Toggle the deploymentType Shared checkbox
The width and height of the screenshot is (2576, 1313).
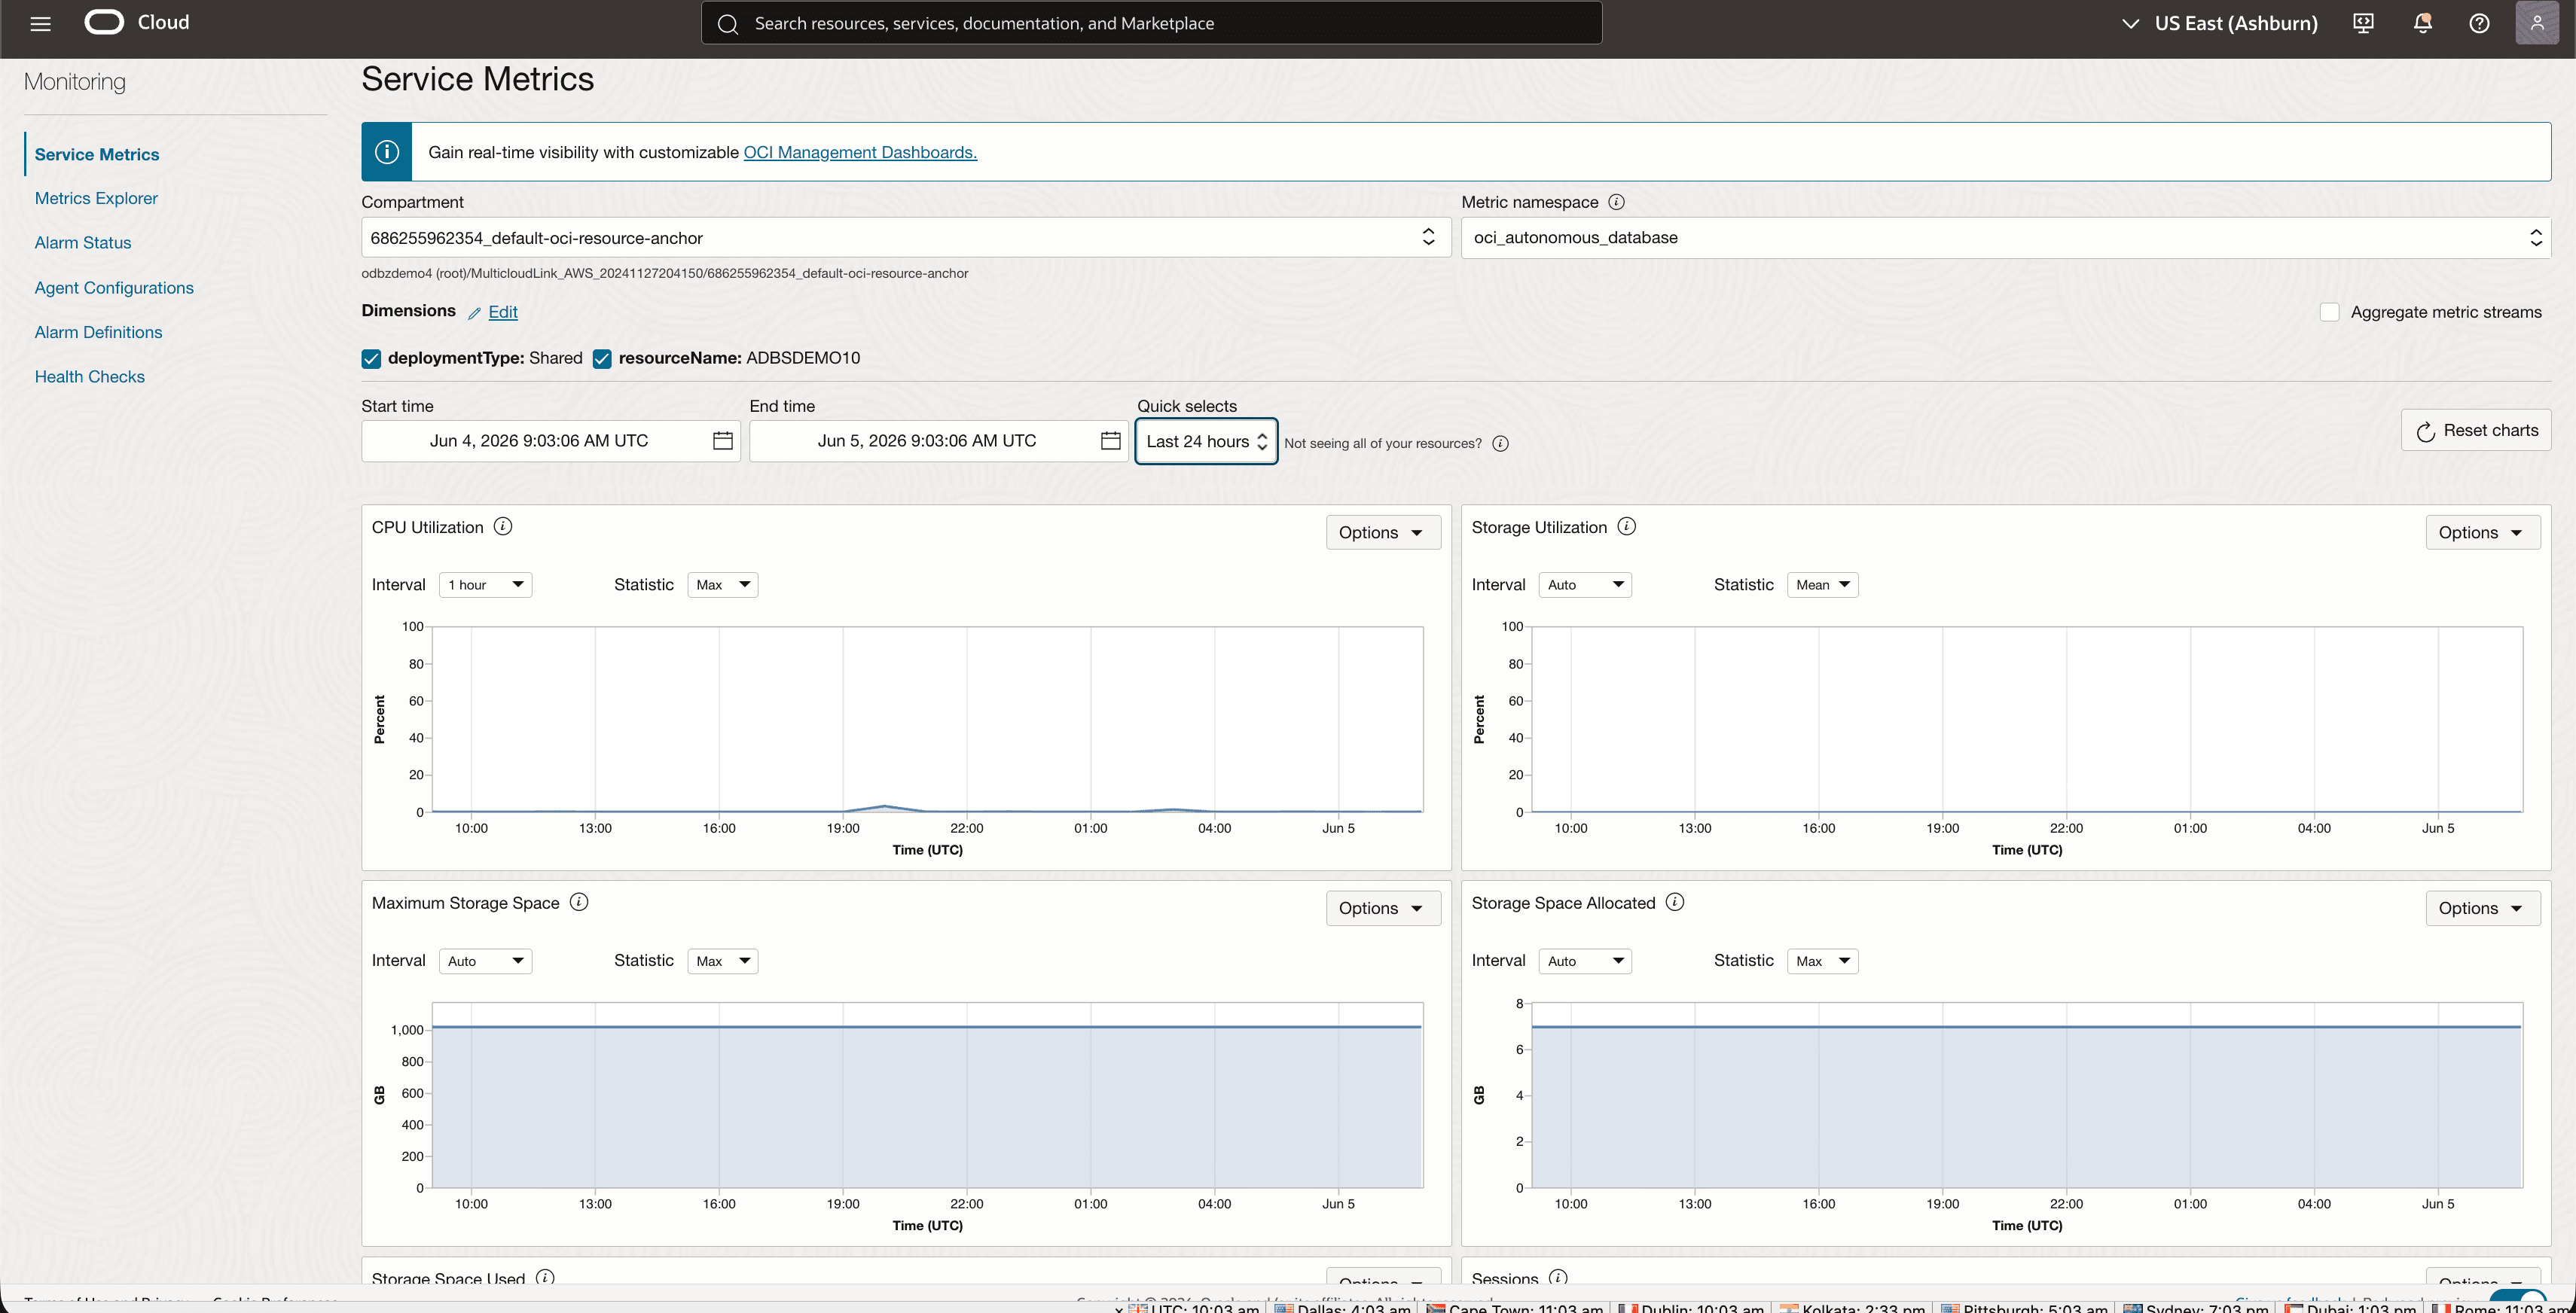pyautogui.click(x=371, y=358)
